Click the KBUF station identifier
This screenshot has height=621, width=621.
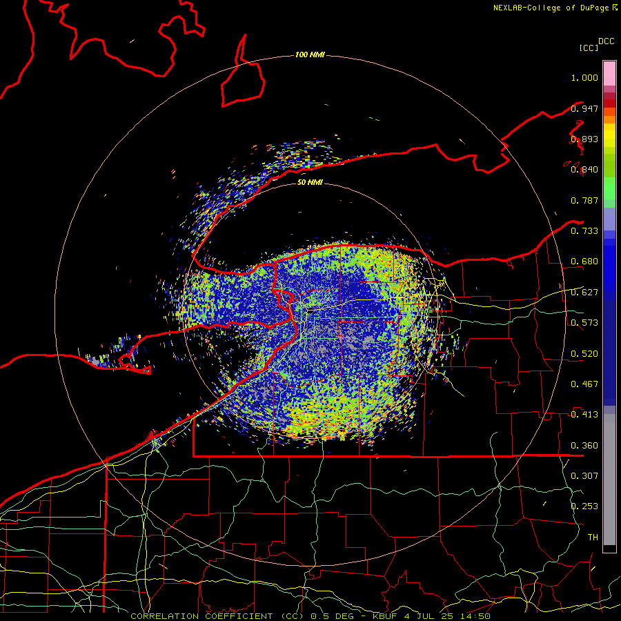(386, 616)
